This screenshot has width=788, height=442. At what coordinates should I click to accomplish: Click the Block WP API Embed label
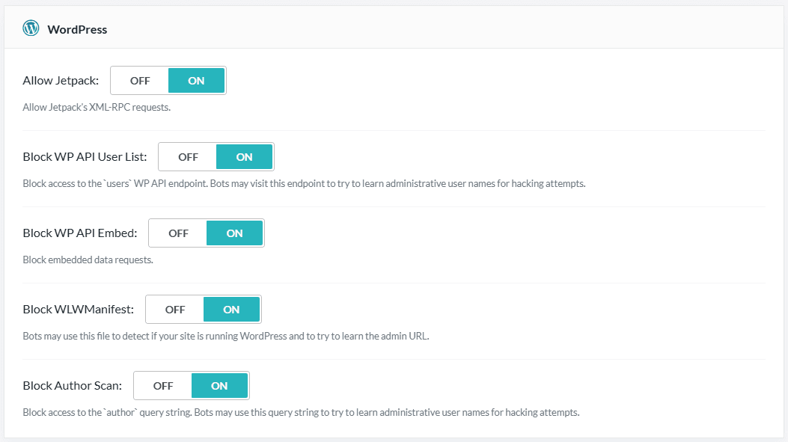pyautogui.click(x=80, y=233)
